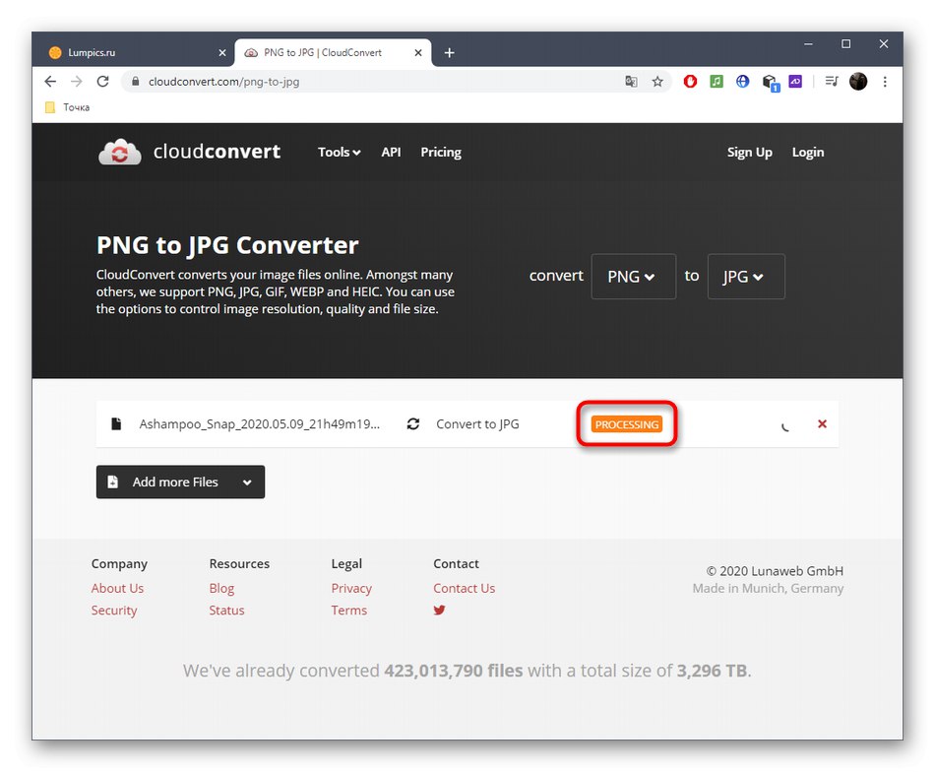Viewport: 935px width, 772px height.
Task: Open the Contact Us link
Action: click(464, 588)
